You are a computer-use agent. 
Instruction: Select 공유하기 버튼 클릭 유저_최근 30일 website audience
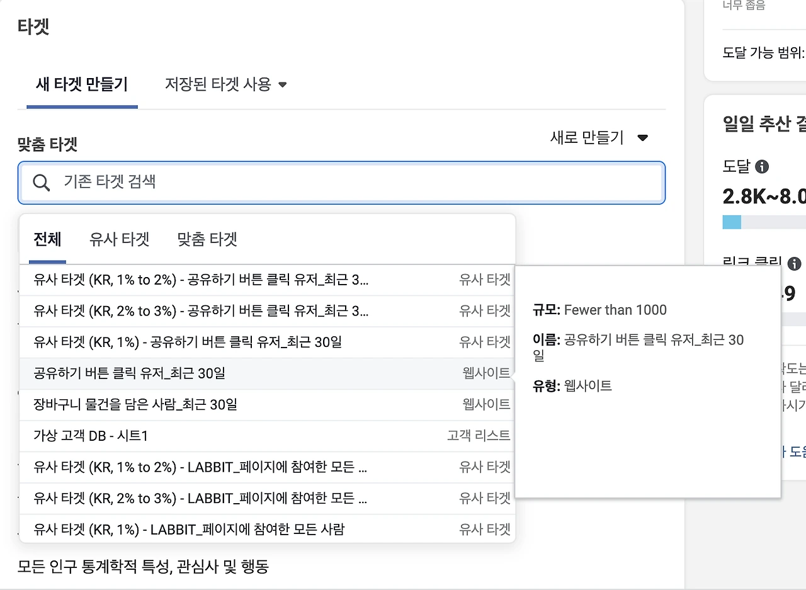click(129, 373)
